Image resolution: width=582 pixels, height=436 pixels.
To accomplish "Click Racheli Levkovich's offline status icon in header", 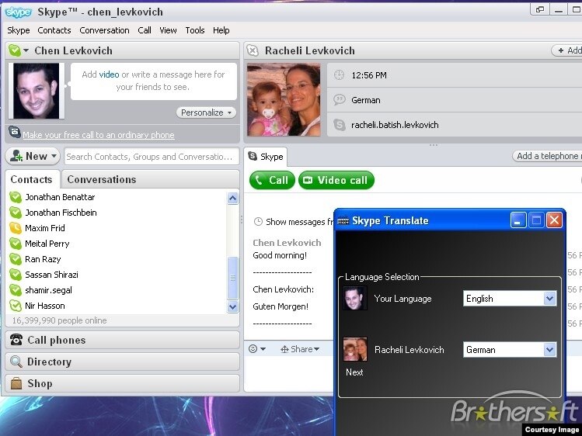I will (x=253, y=50).
